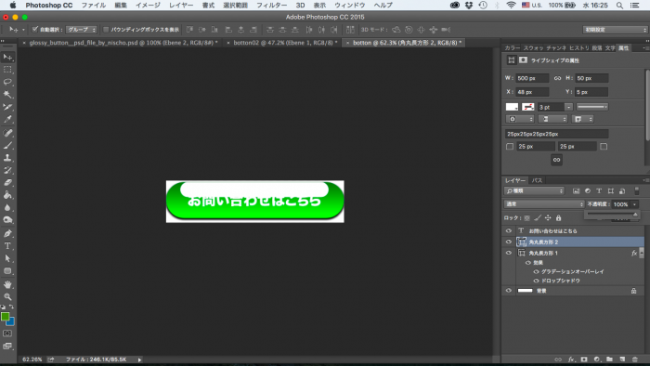650x366 pixels.
Task: Open the stroke width dropdown arrow
Action: pos(568,107)
